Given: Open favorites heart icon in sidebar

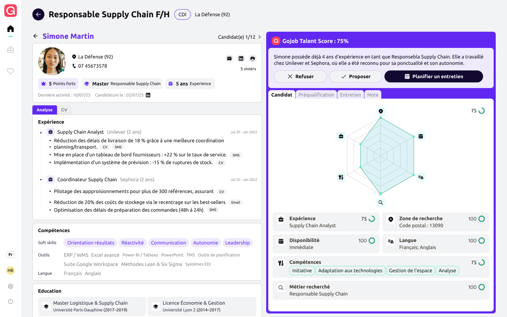Looking at the screenshot, I should (x=11, y=71).
